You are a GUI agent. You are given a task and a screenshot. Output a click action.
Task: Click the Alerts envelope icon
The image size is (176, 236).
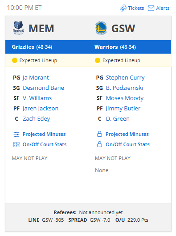[x=151, y=8]
